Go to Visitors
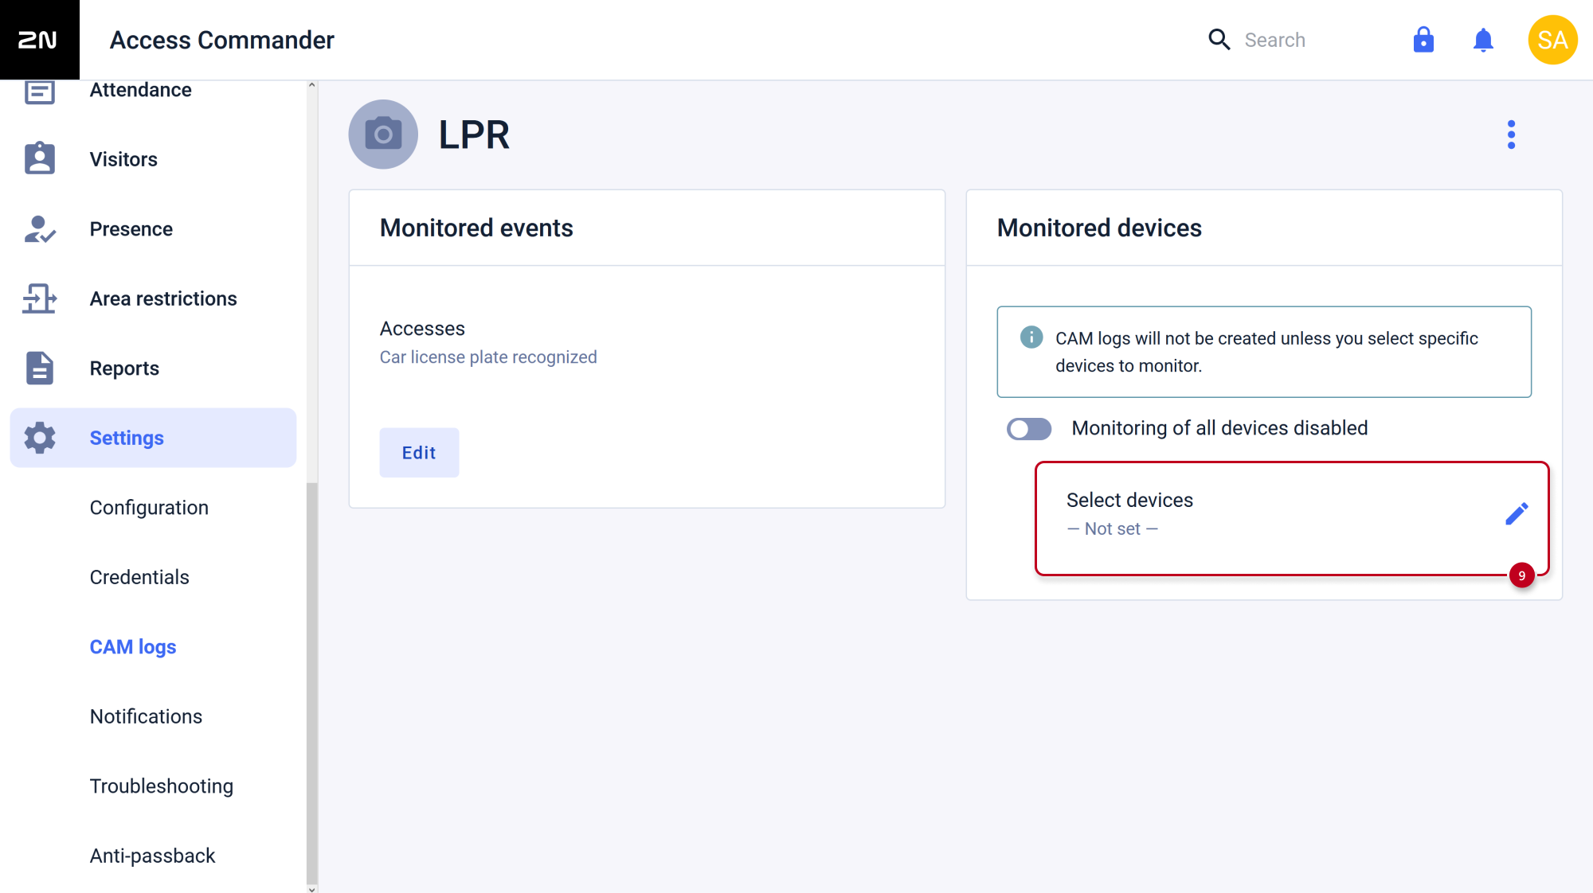This screenshot has width=1593, height=893. click(x=123, y=159)
